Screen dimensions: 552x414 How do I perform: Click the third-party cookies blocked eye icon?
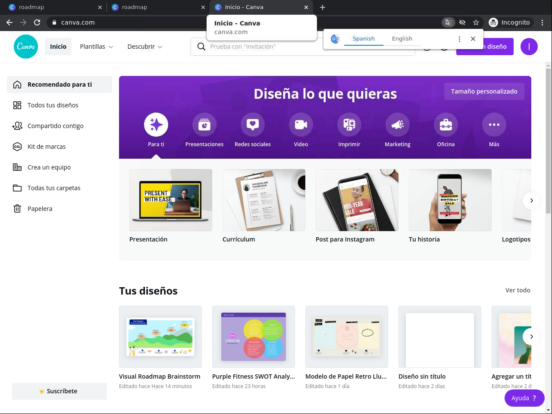[x=462, y=22]
